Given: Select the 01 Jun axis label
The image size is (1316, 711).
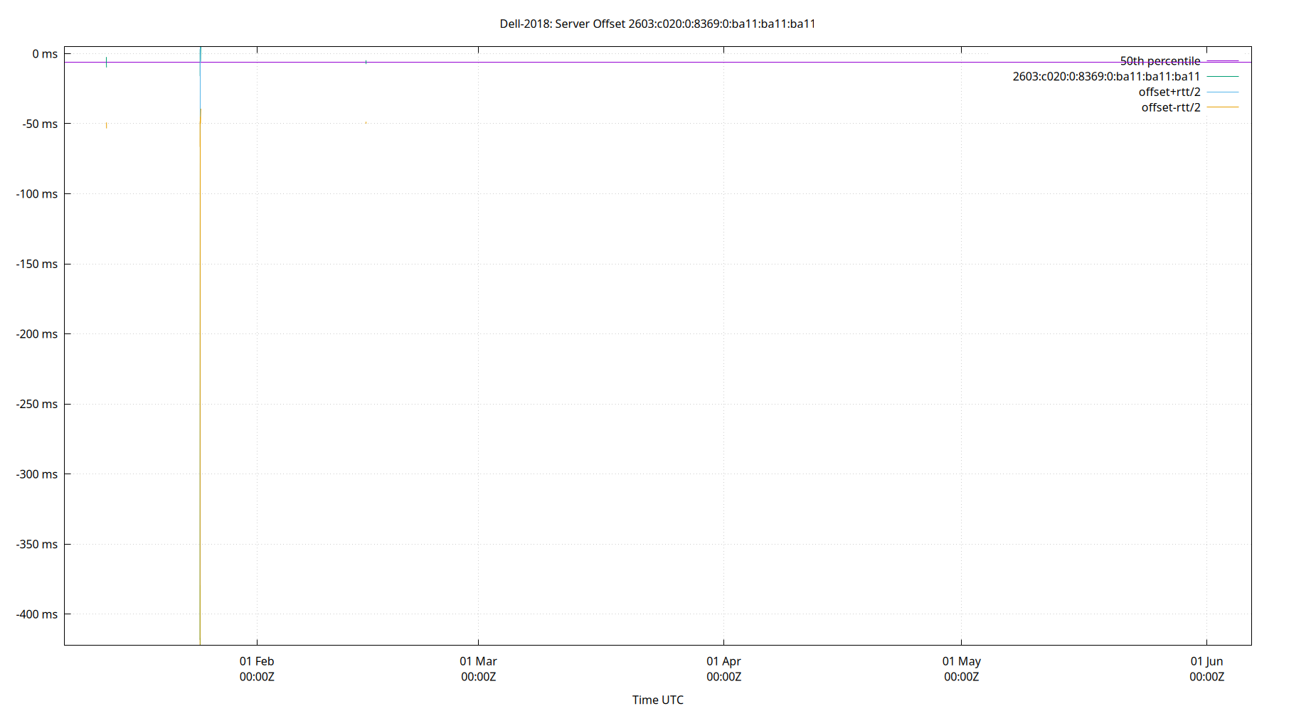Looking at the screenshot, I should pos(1208,661).
